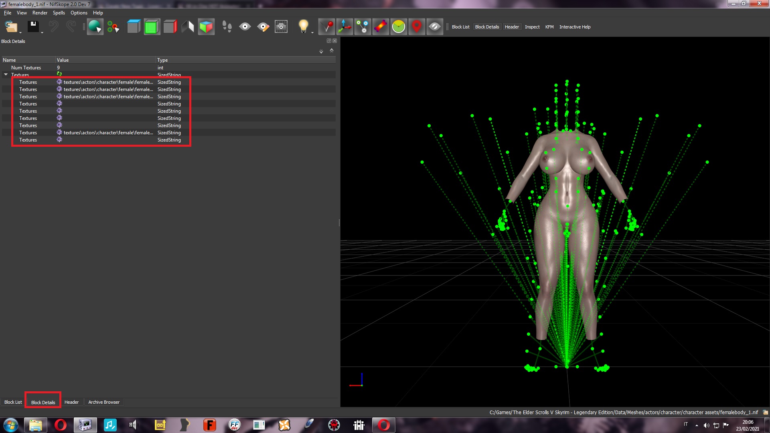Open the Help menu
Screen dimensions: 770x433
(98, 13)
